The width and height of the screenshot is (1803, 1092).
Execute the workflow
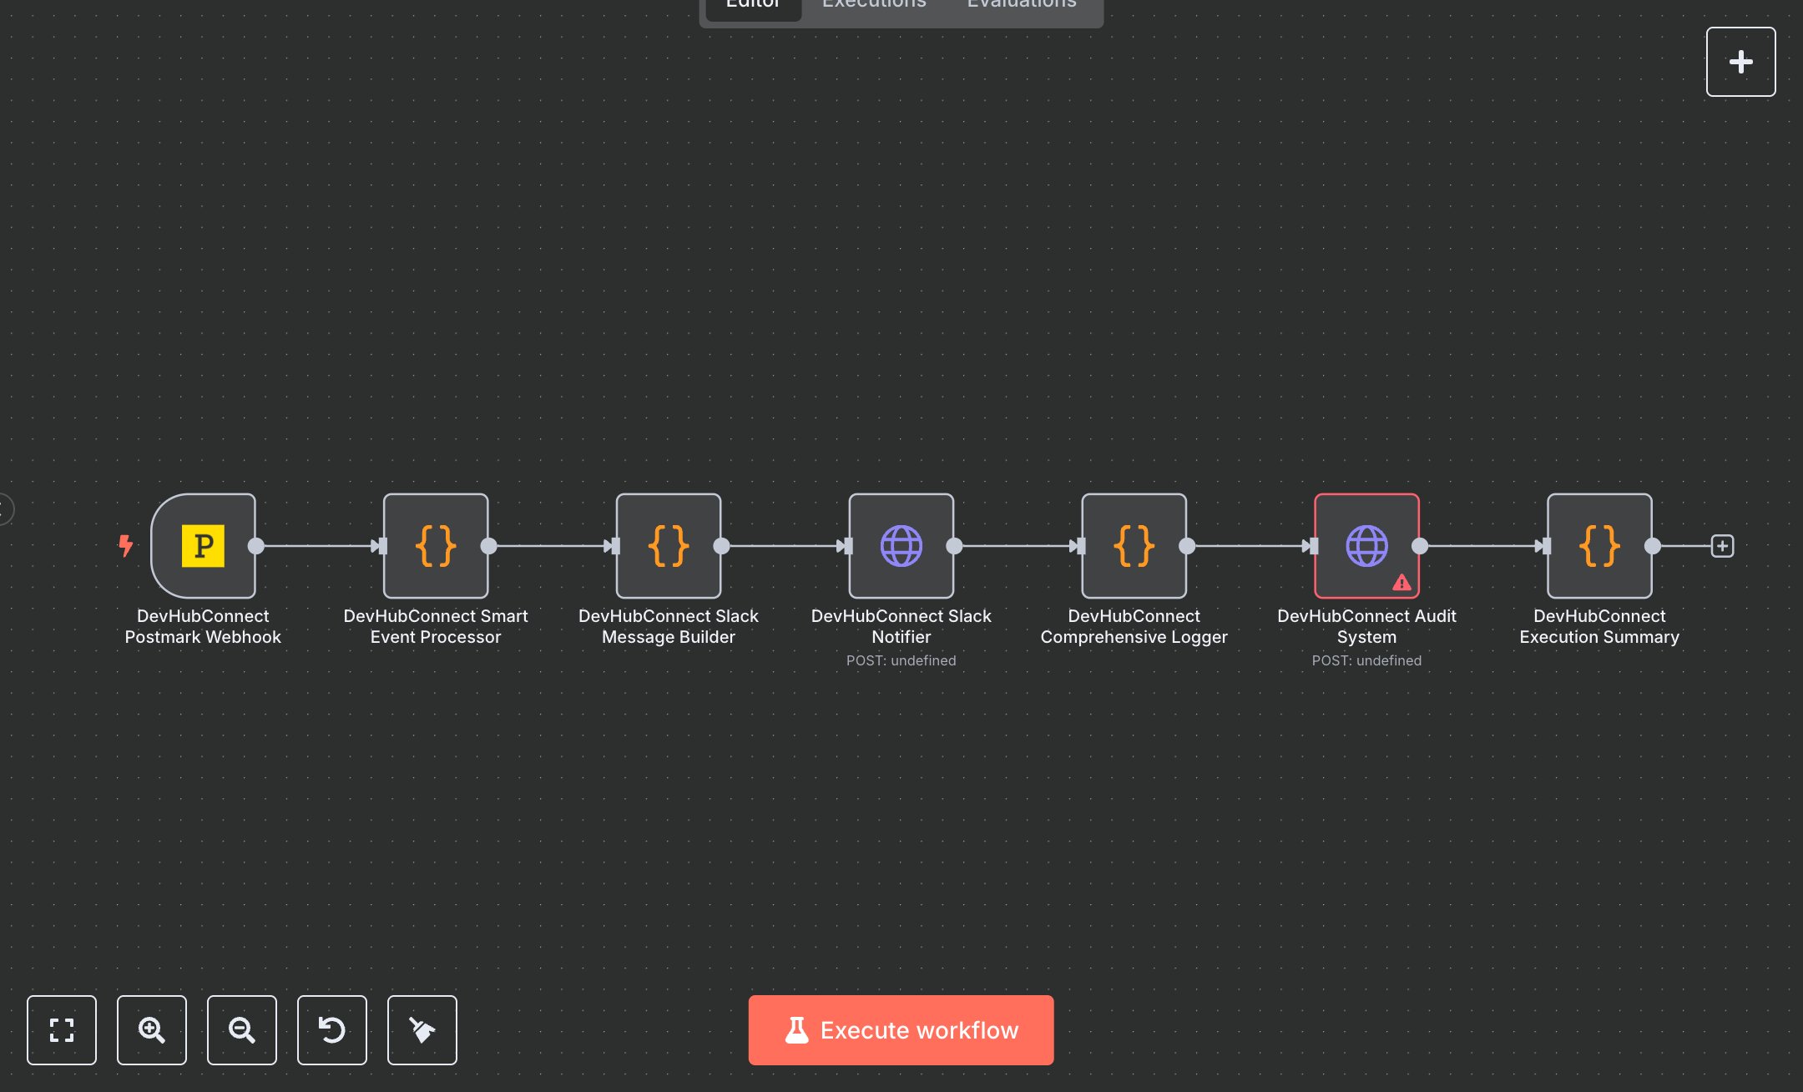click(x=901, y=1029)
